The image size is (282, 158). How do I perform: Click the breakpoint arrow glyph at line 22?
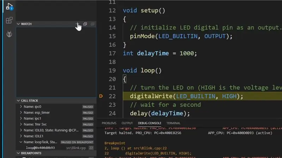tap(101, 96)
